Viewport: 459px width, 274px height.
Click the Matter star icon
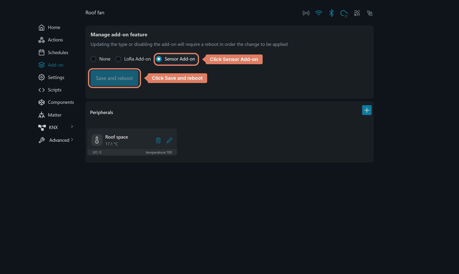point(42,115)
